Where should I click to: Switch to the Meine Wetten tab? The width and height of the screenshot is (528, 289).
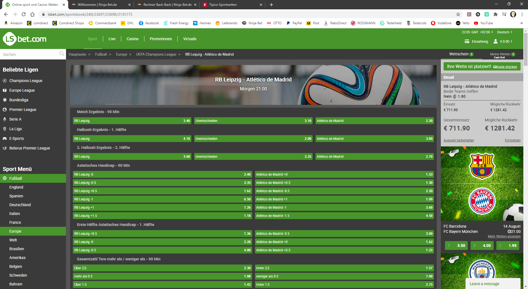click(502, 55)
